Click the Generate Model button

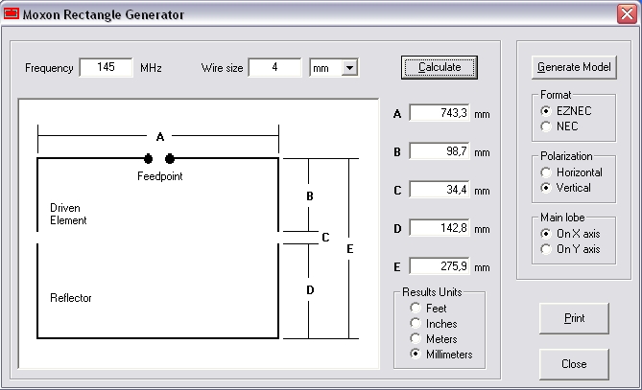pos(574,67)
